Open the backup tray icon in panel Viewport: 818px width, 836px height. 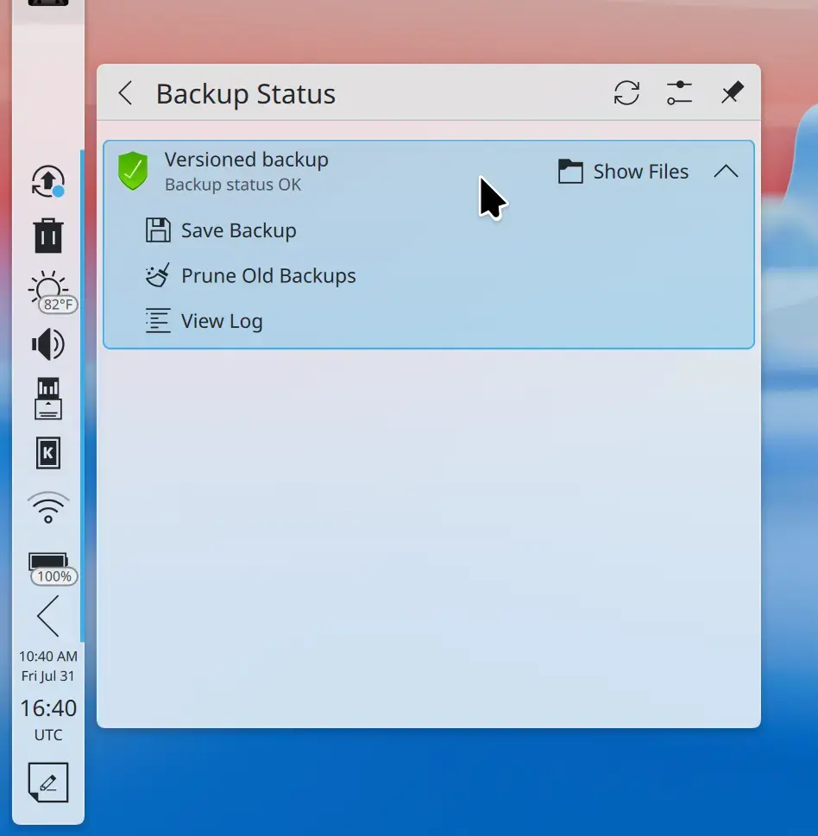(48, 181)
